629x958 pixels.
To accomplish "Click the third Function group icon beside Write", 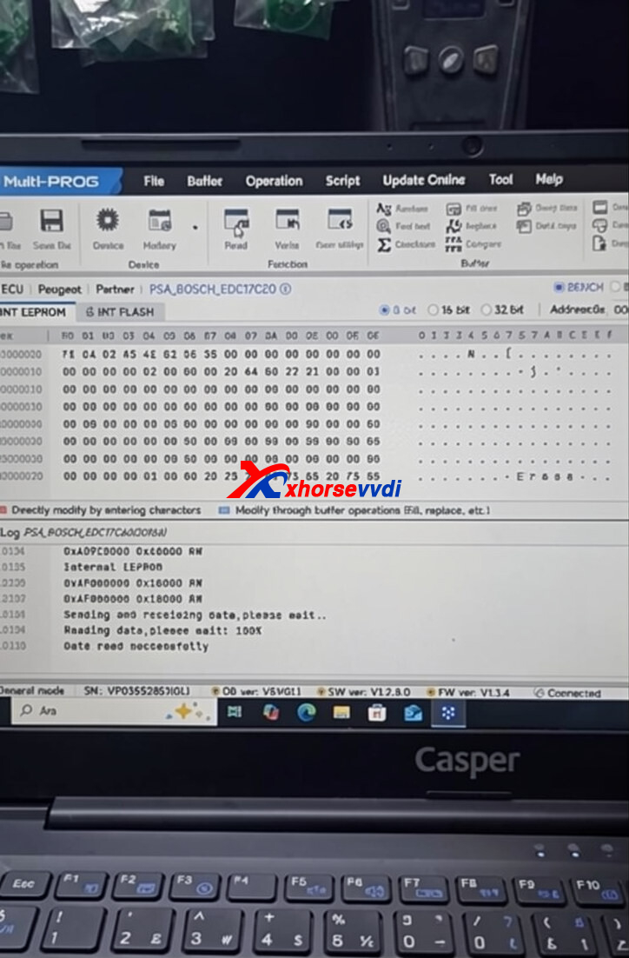I will coord(341,220).
